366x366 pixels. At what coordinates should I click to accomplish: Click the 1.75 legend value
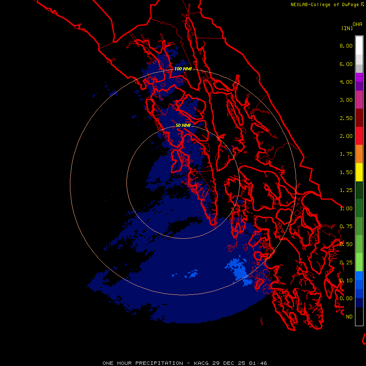(x=346, y=154)
